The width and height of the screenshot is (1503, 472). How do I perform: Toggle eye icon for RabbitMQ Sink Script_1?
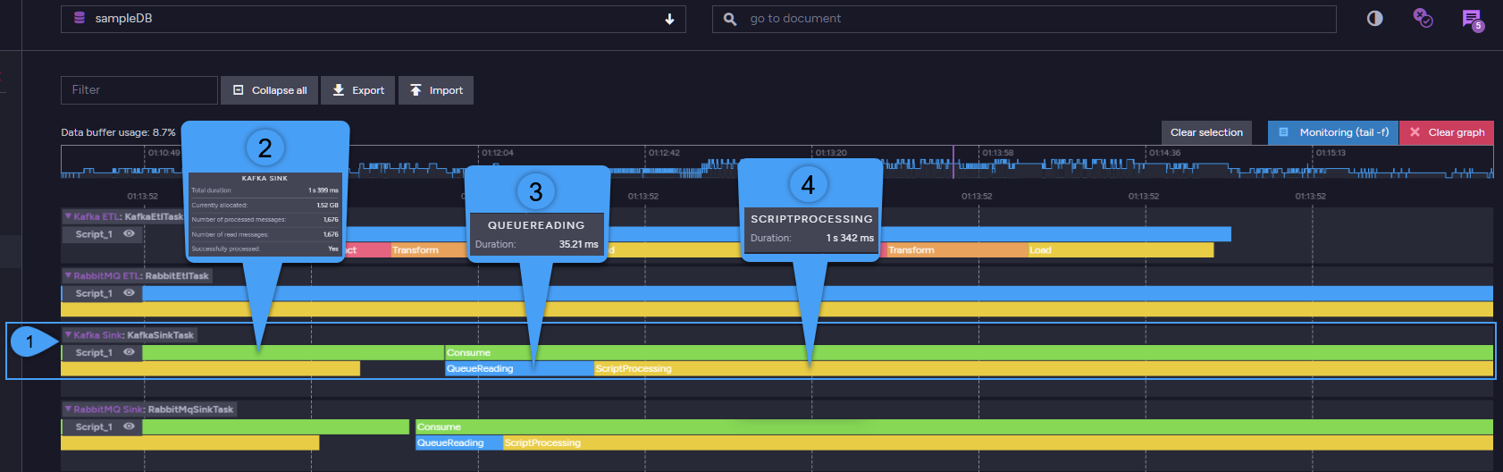[129, 427]
